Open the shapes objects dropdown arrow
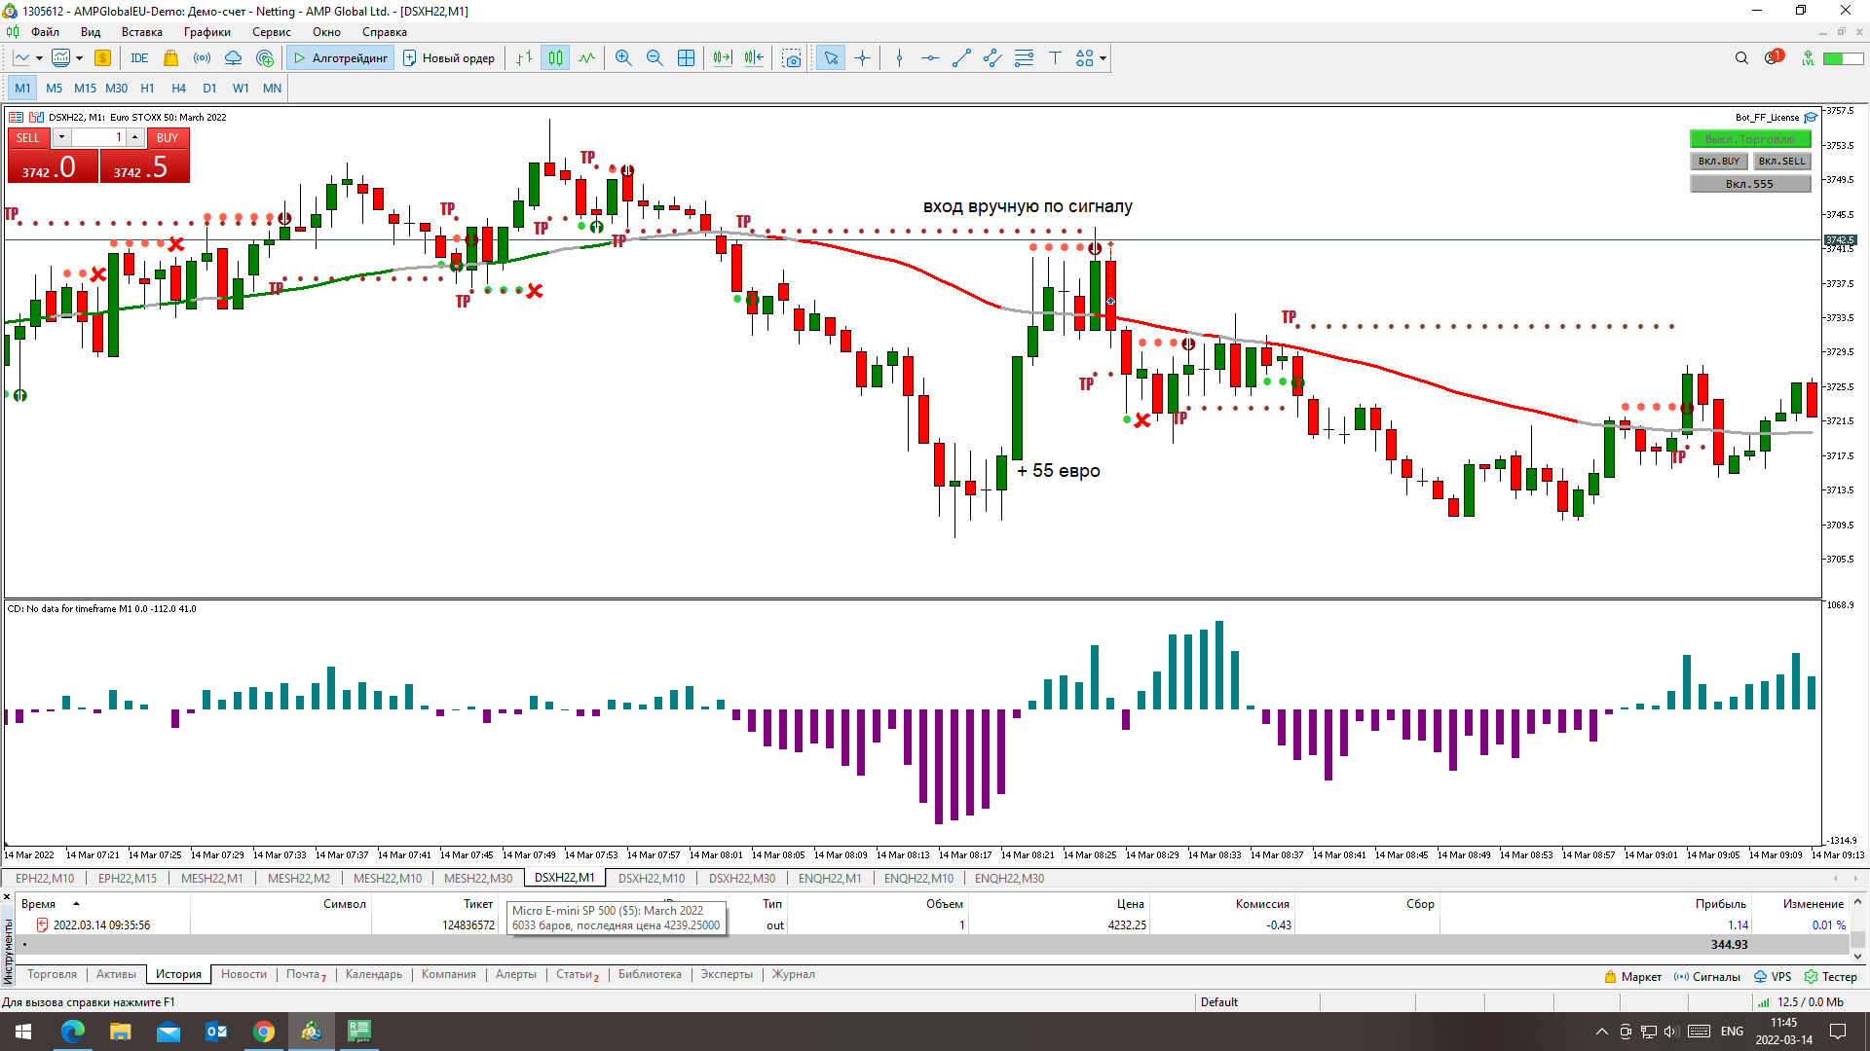 (1103, 58)
